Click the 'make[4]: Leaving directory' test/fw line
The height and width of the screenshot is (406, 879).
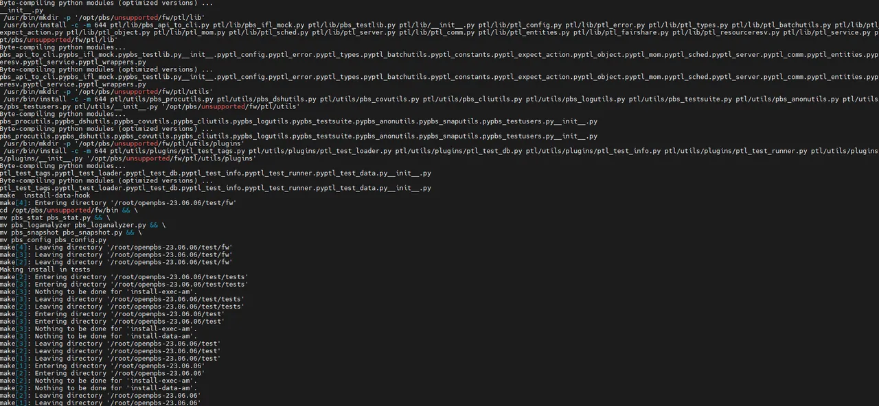116,247
